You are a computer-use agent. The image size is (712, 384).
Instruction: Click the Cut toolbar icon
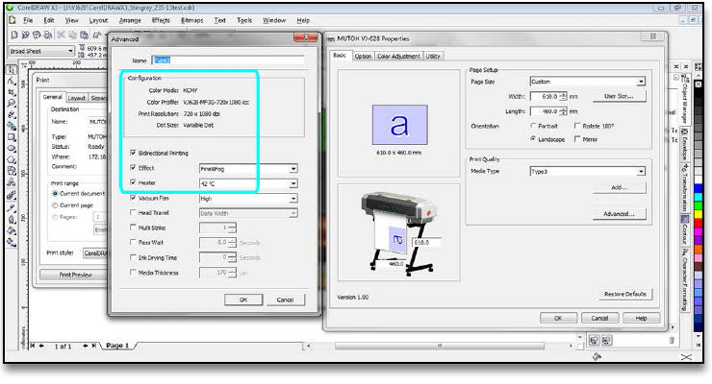[x=61, y=35]
